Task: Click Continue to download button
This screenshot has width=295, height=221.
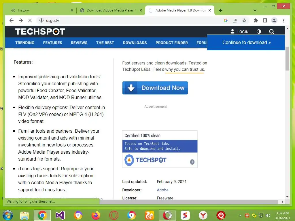Action: tap(246, 43)
